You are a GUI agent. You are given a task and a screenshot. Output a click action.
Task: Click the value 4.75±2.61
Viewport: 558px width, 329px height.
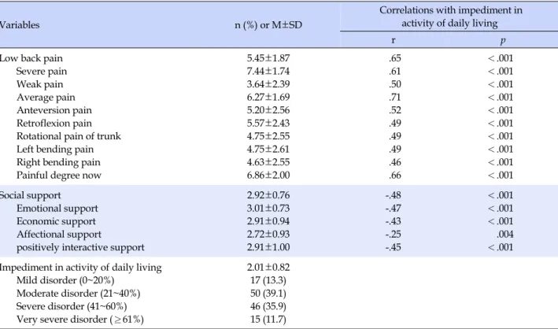[268, 150]
